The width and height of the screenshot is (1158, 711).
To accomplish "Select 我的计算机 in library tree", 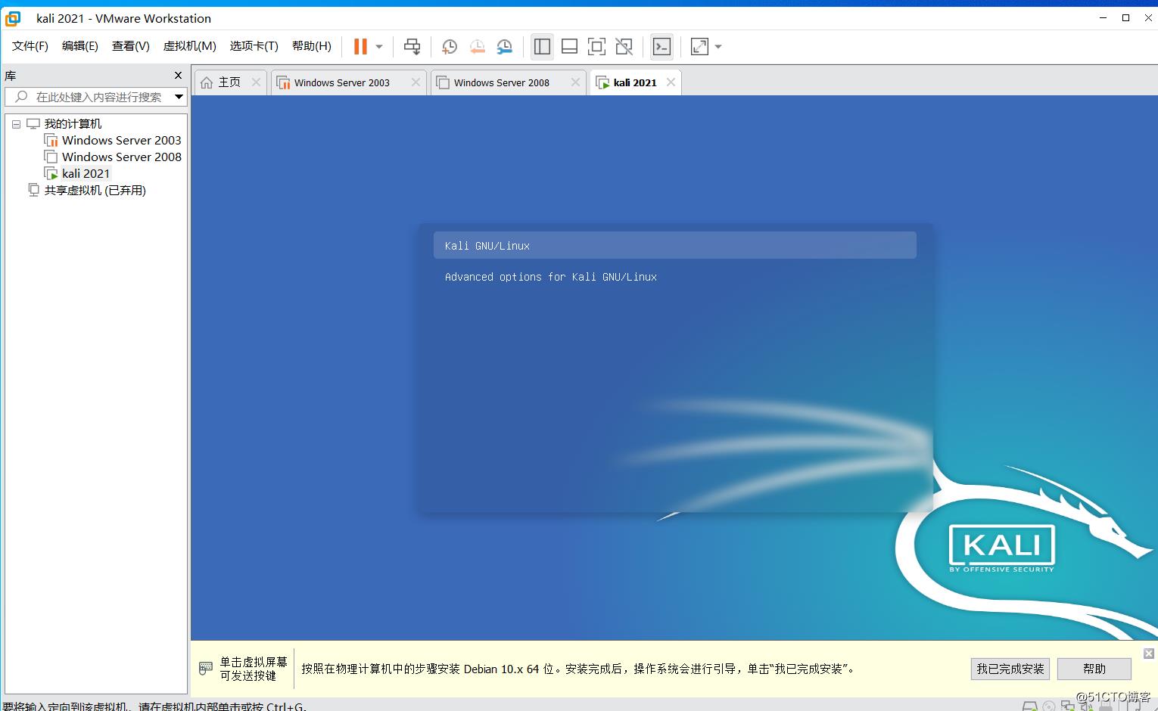I will tap(73, 123).
